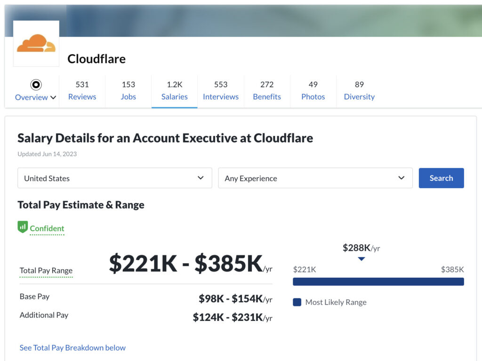Click the $221K label above the range bar
Image resolution: width=482 pixels, height=361 pixels.
pos(305,270)
